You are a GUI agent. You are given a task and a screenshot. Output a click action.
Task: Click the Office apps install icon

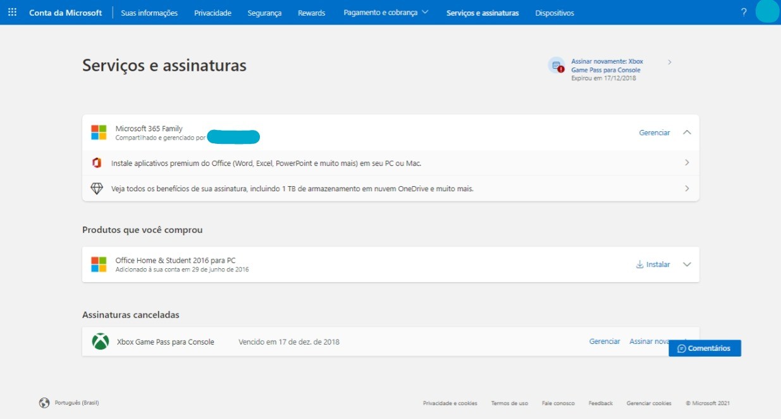97,163
